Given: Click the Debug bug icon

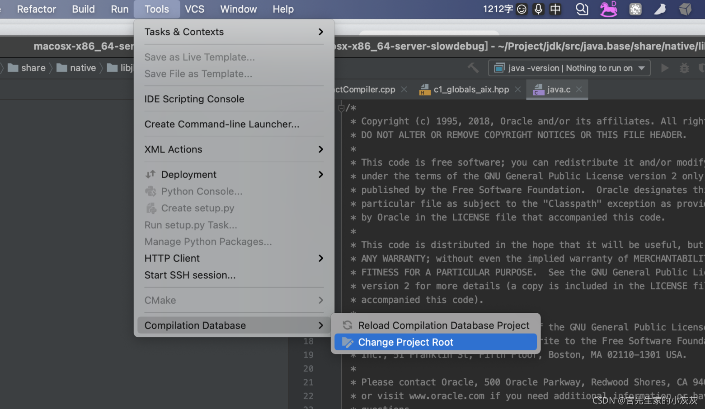Looking at the screenshot, I should coord(684,68).
